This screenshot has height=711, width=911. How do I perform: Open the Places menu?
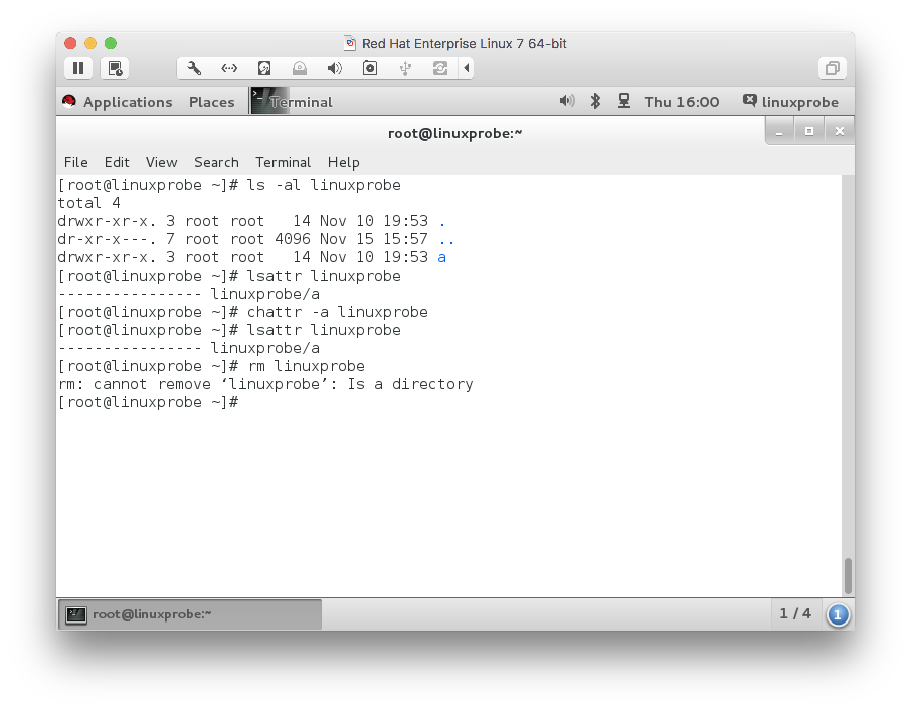212,102
